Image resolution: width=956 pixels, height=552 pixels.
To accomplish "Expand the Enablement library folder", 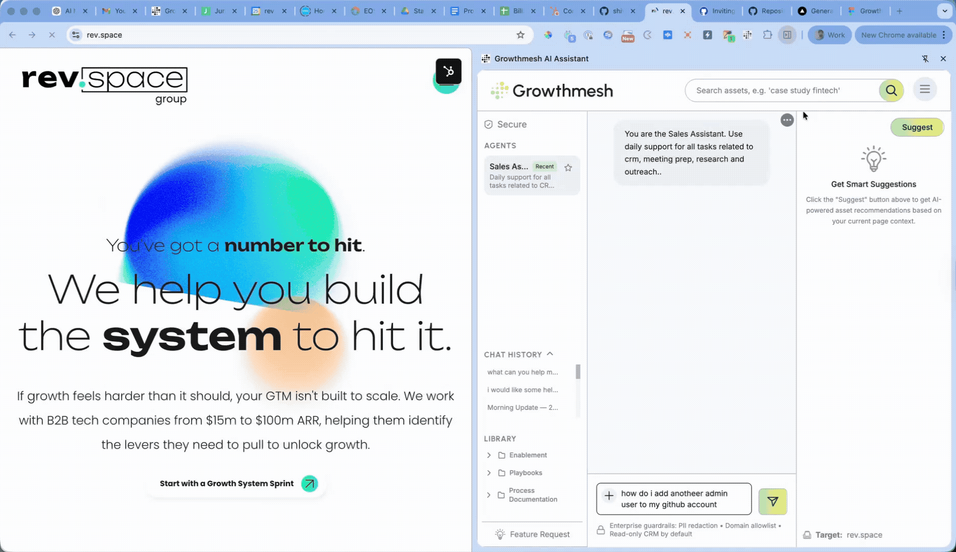I will [x=489, y=455].
